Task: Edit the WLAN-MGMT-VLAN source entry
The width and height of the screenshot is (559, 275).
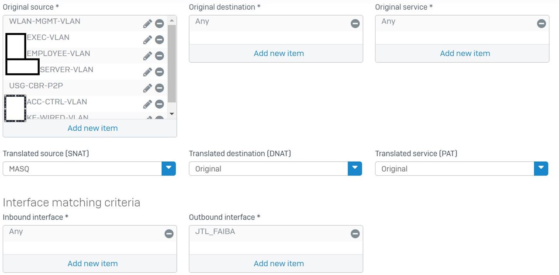Action: pyautogui.click(x=148, y=24)
